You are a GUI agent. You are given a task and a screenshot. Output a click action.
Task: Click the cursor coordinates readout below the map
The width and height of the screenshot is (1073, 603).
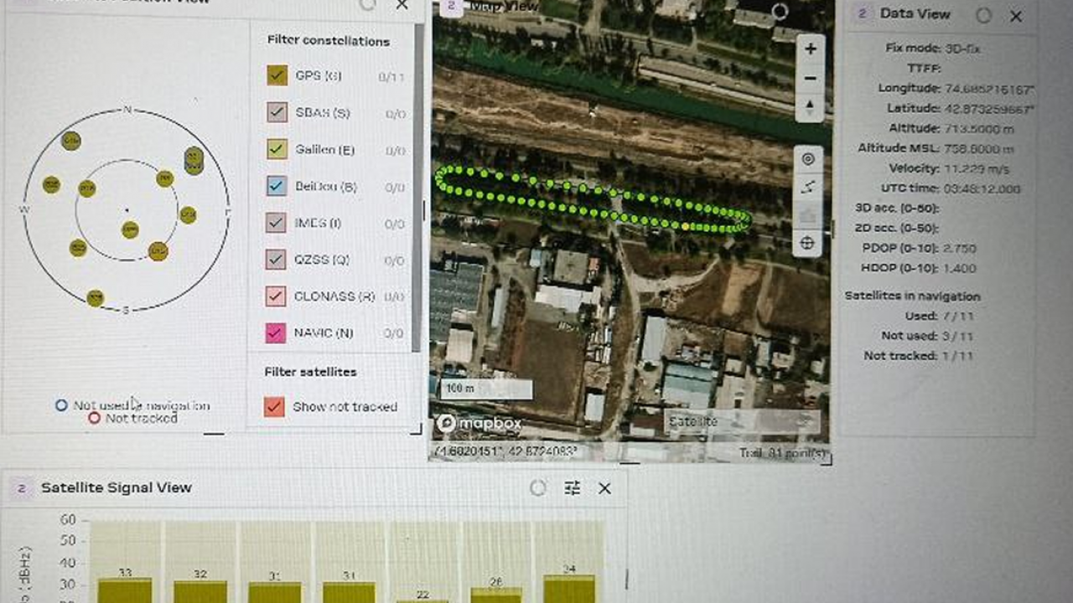[x=505, y=452]
